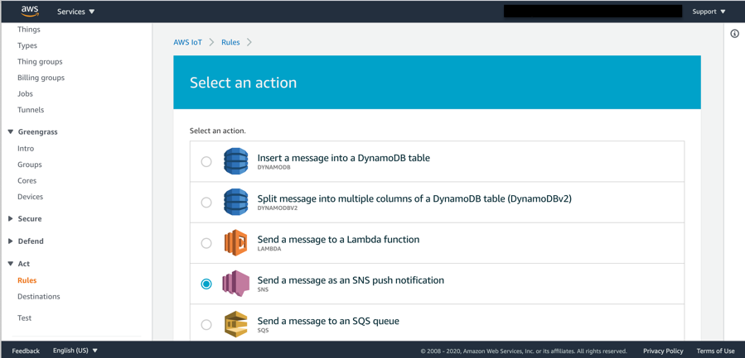Open Tunnels in the sidebar
Screen dimensions: 745x358
pos(31,109)
